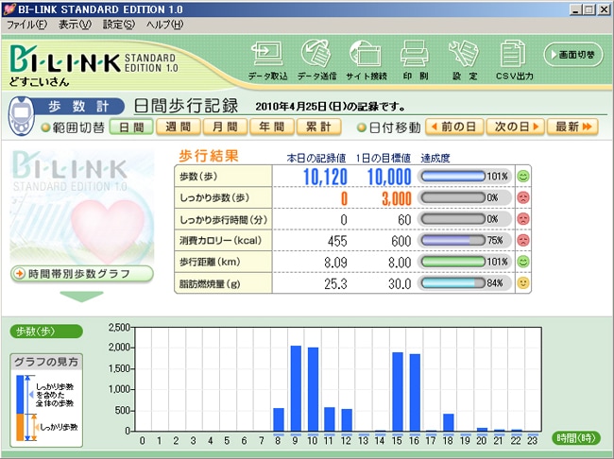The image size is (614, 459).
Task: Click the BI-LINK app icon in title bar
Action: [x=9, y=9]
